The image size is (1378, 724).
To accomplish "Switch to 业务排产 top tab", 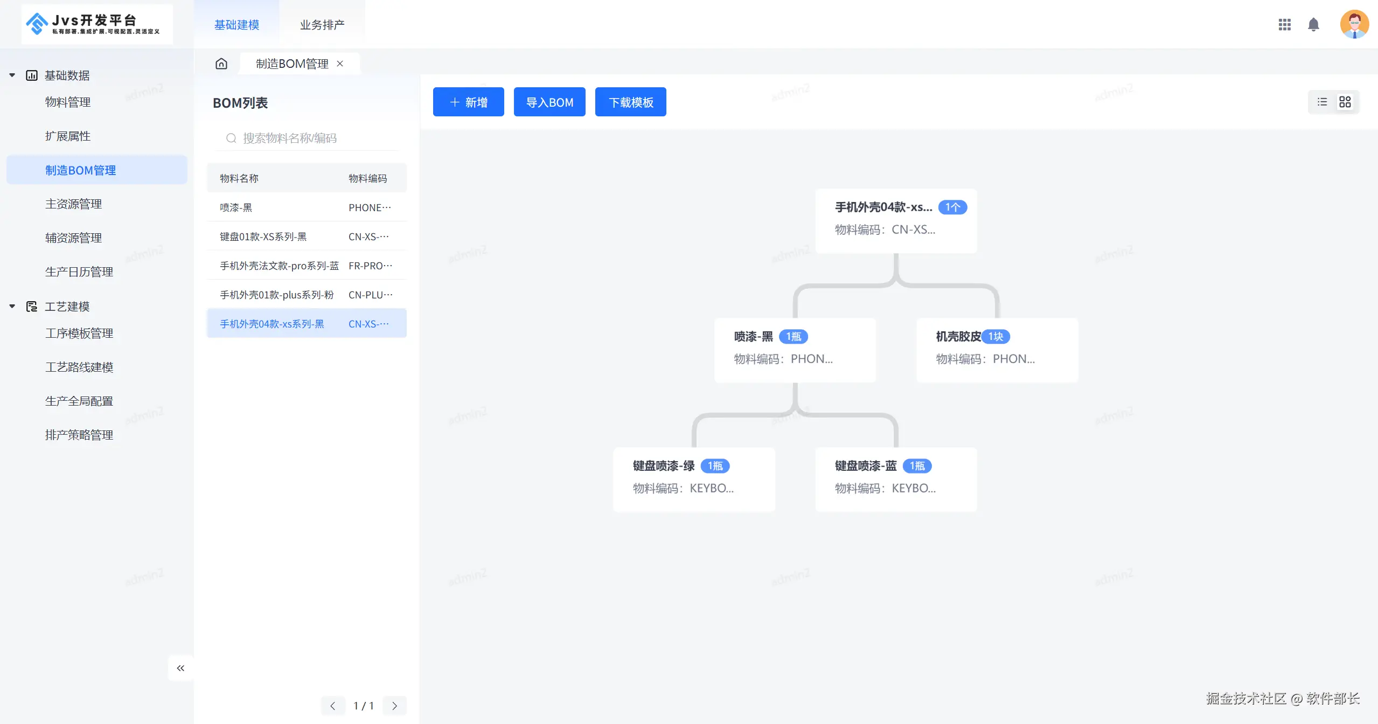I will pyautogui.click(x=322, y=25).
